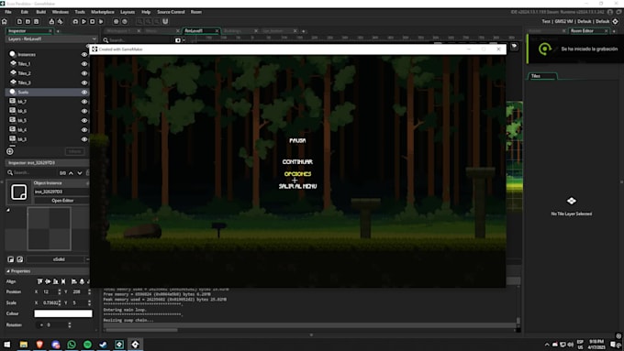Adjust Scale X stepper arrows

tap(60, 303)
